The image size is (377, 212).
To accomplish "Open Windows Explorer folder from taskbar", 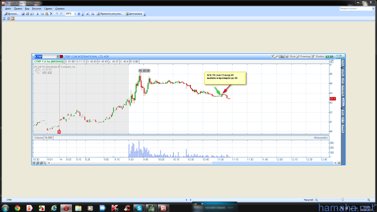I will point(78,208).
